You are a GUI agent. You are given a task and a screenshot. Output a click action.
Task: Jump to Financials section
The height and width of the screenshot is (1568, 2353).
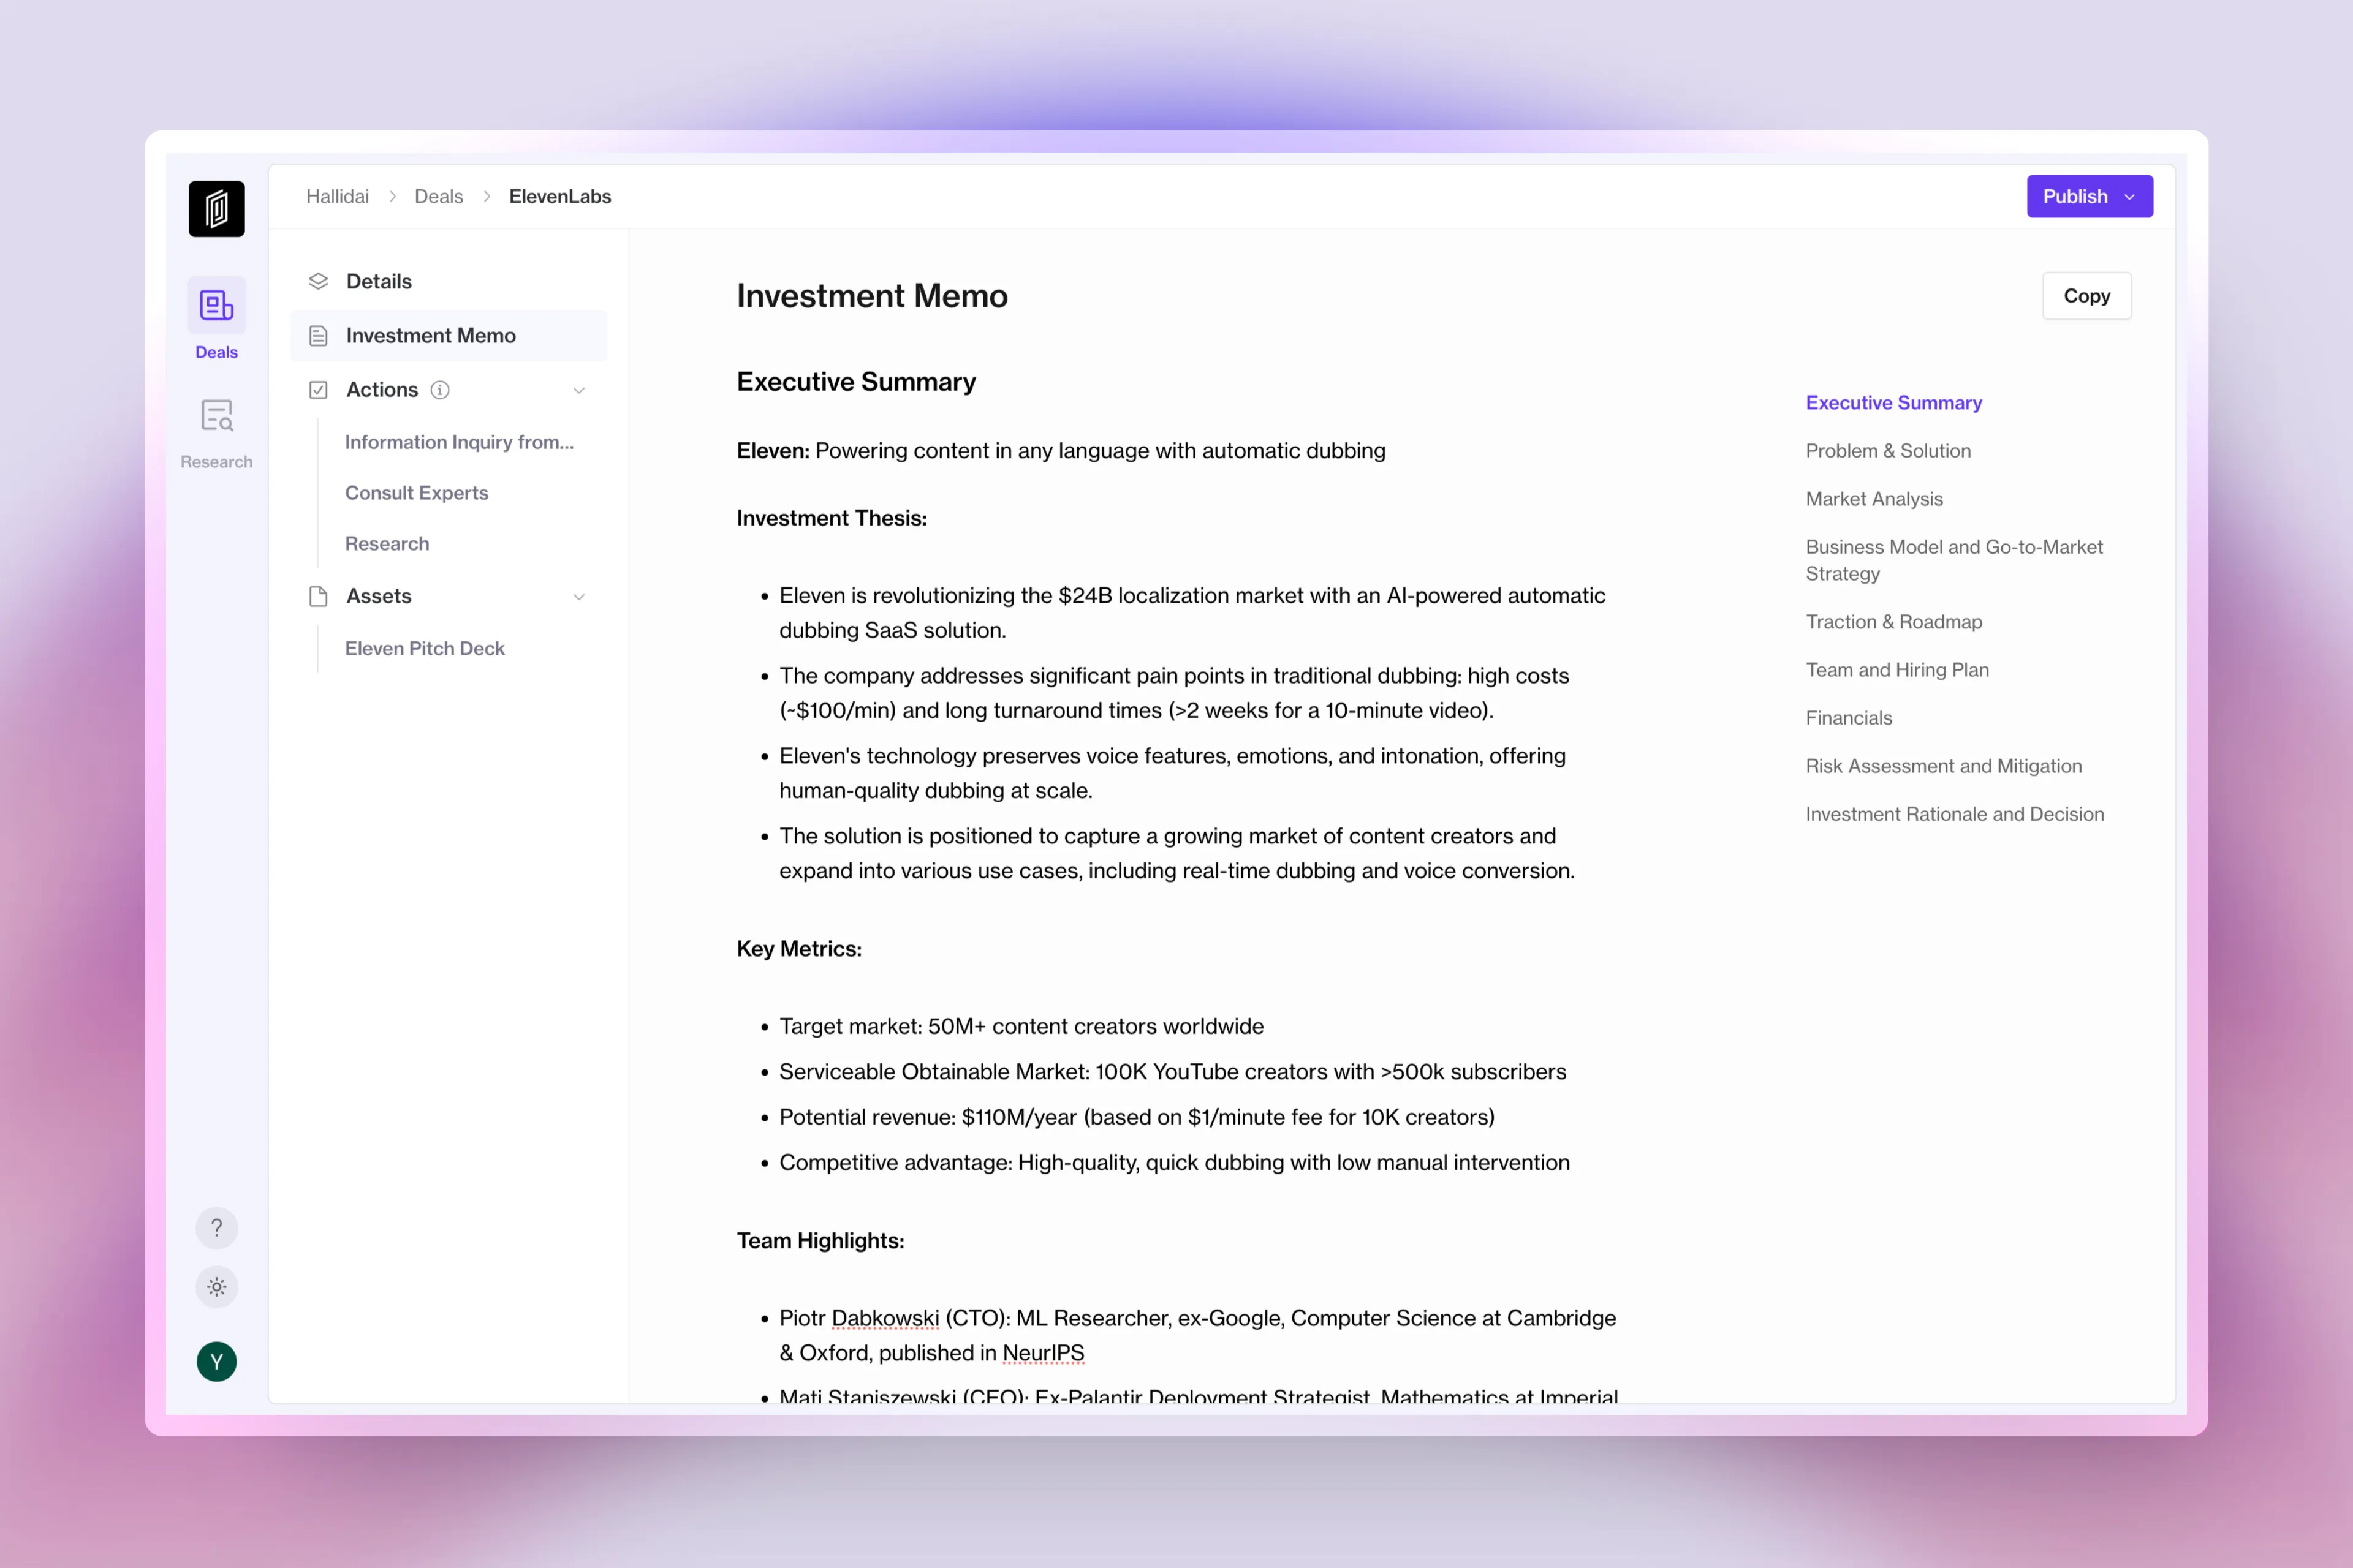(x=1849, y=718)
